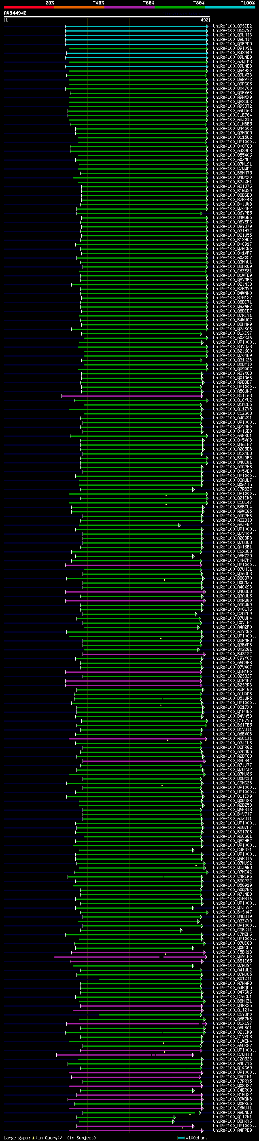
Task: Click the purple ~60% identity legend bar
Action: pos(129,7)
